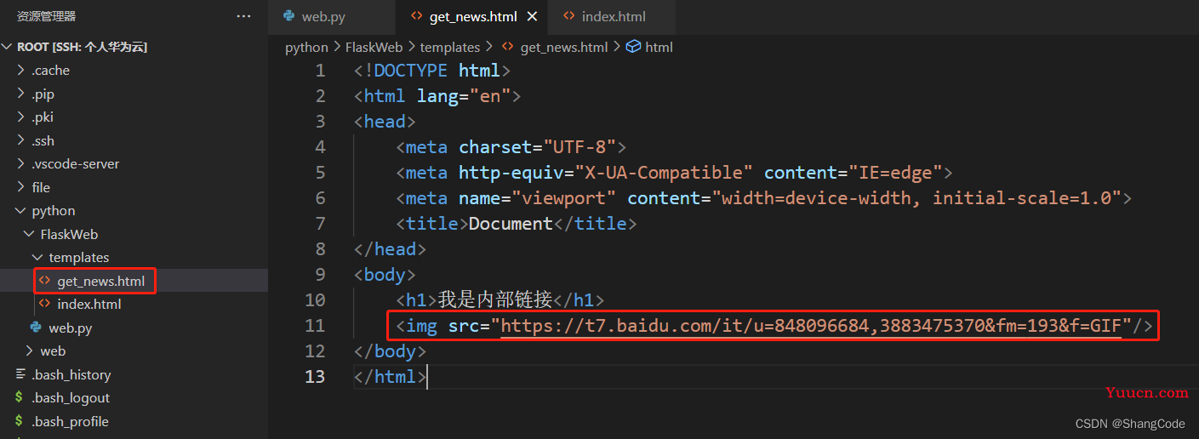Click the X-UA-Compatible value on line 5
This screenshot has width=1199, height=439.
tap(664, 173)
